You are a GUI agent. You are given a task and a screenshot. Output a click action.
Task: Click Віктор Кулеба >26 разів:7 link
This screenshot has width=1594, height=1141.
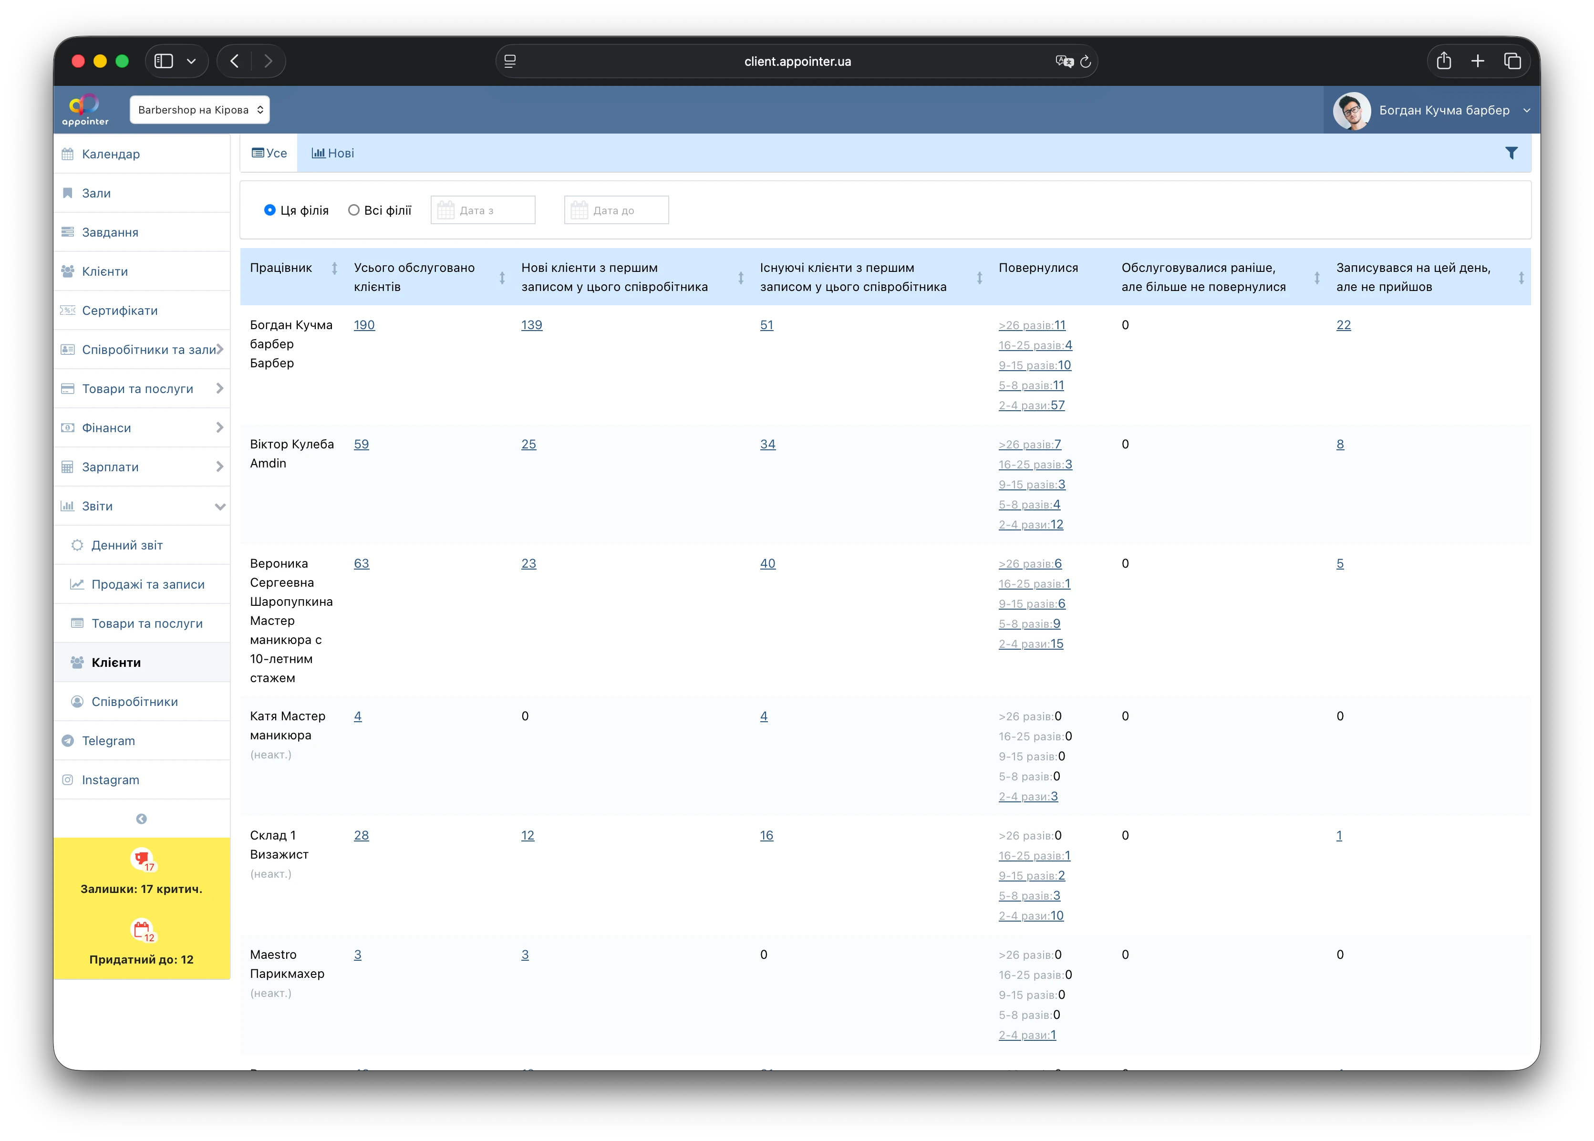pyautogui.click(x=1030, y=444)
